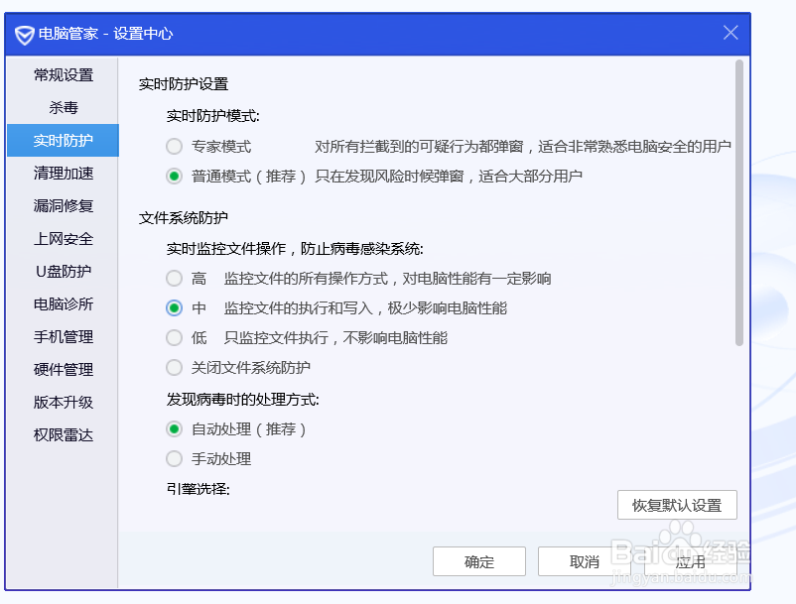The image size is (796, 604).
Task: Select 关闭文件系统防护 option
Action: pyautogui.click(x=174, y=368)
